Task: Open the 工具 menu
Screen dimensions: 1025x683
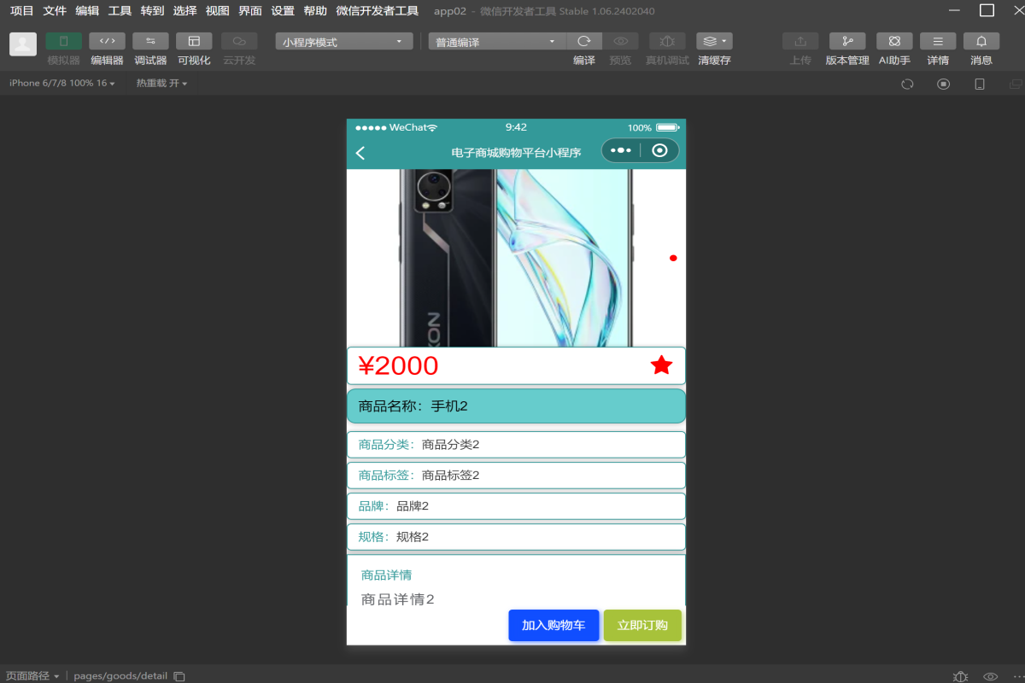Action: 120,11
